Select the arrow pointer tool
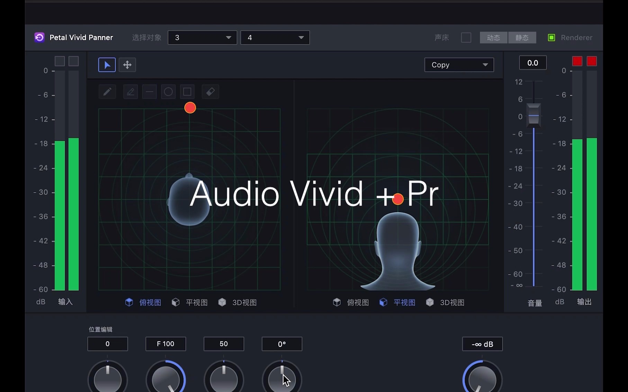Screen dimensions: 628x392 [x=107, y=65]
